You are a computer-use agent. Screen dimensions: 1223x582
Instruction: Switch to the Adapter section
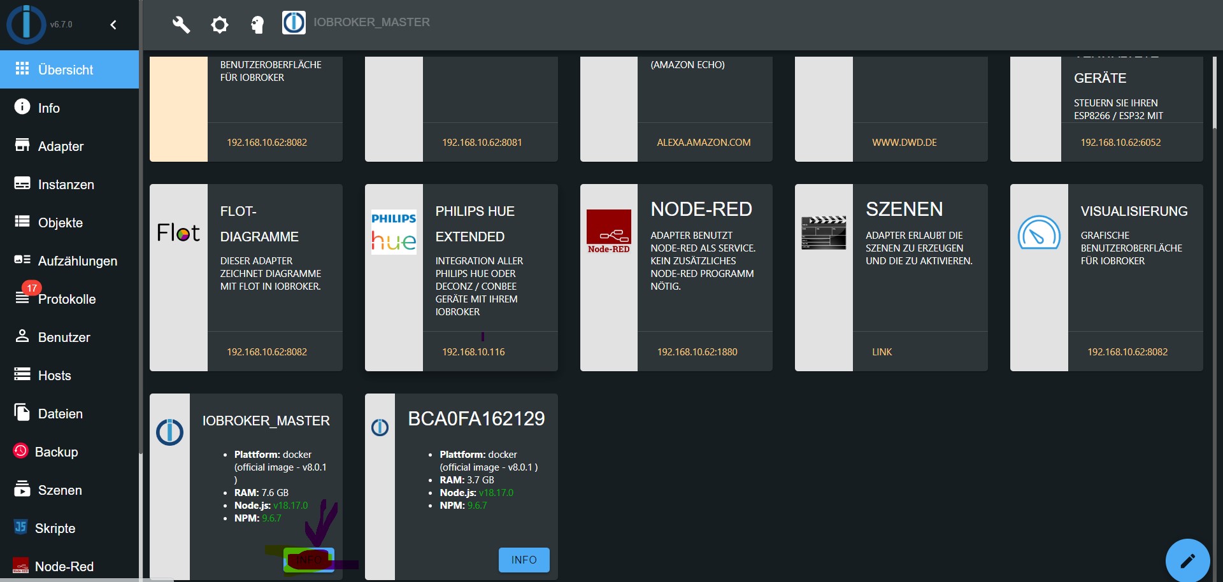coord(62,146)
